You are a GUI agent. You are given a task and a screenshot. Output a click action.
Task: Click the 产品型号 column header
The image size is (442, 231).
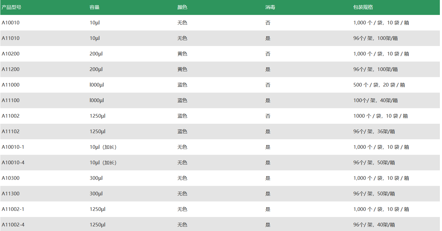click(11, 7)
